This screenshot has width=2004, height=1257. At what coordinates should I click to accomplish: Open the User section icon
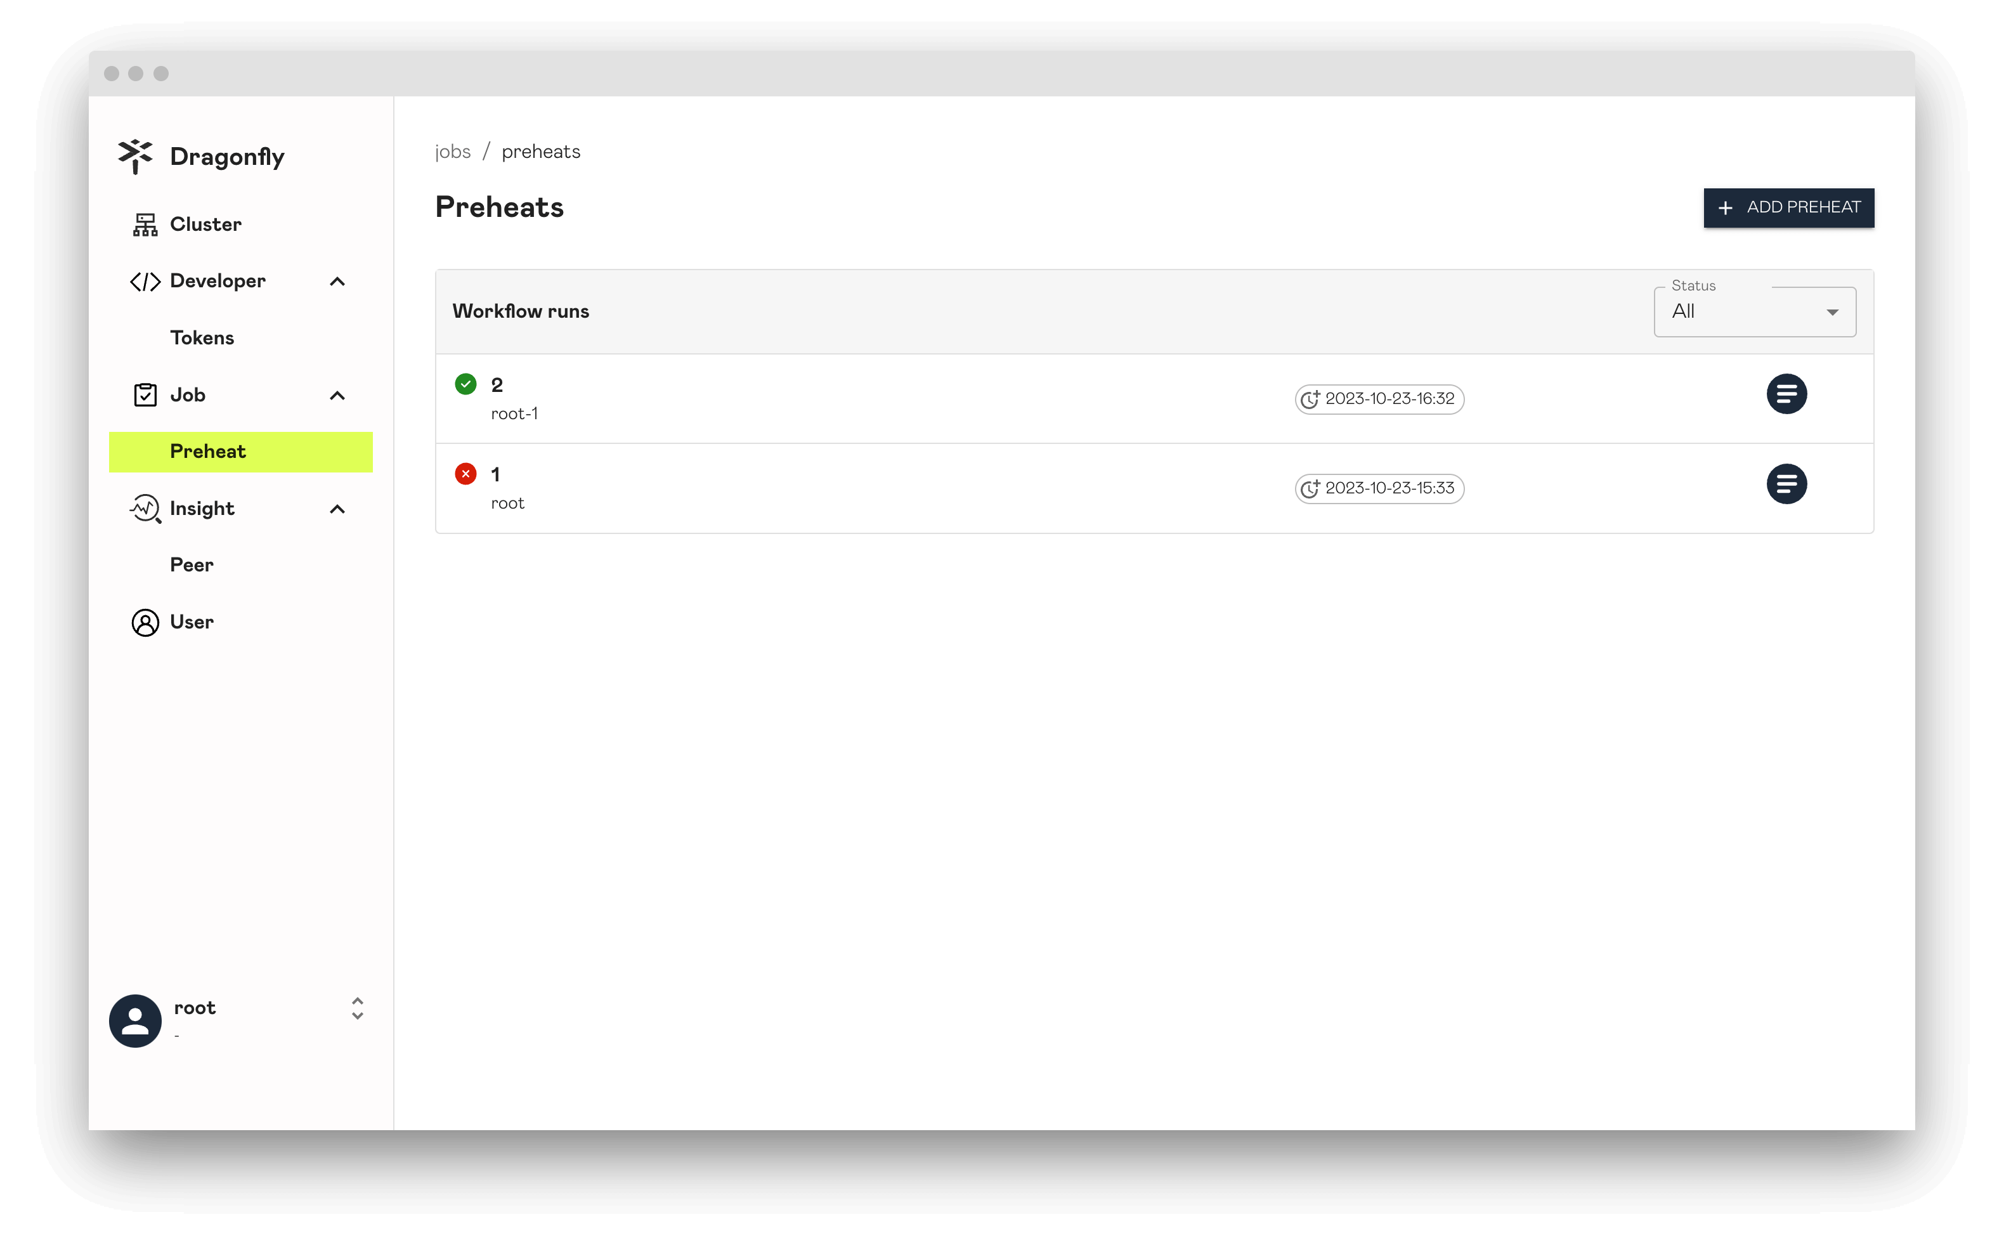coord(145,623)
